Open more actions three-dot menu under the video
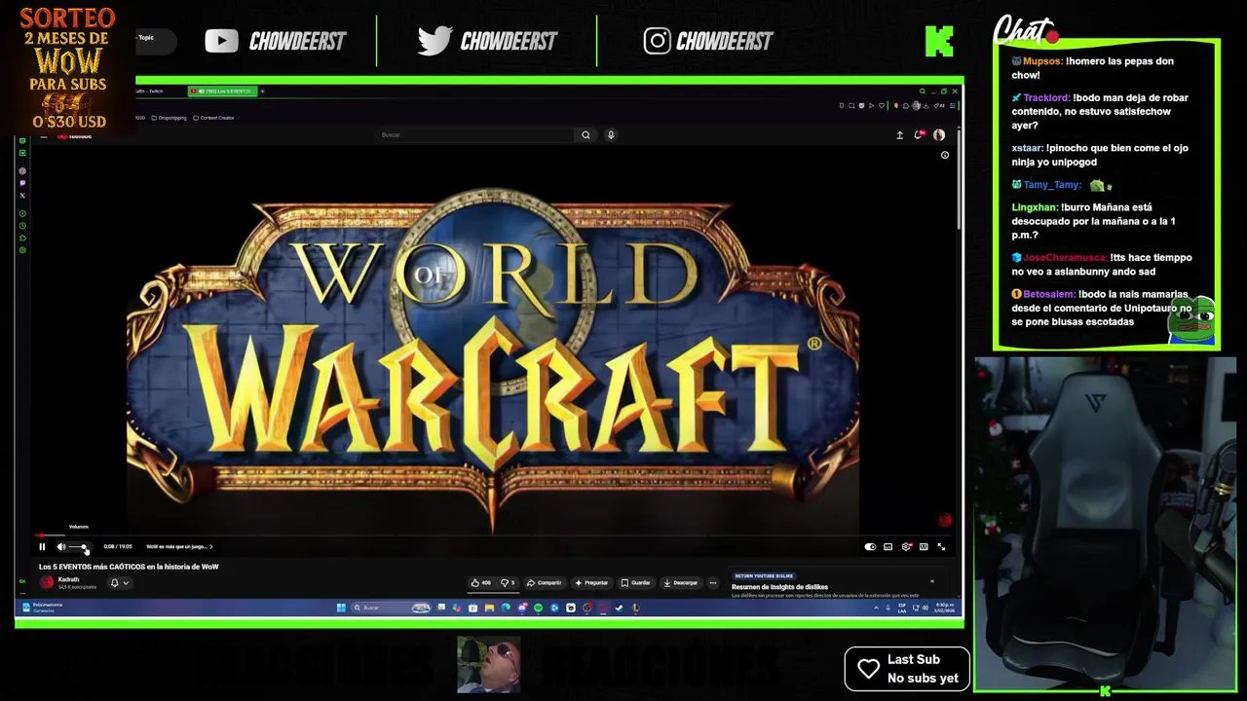 pos(713,583)
